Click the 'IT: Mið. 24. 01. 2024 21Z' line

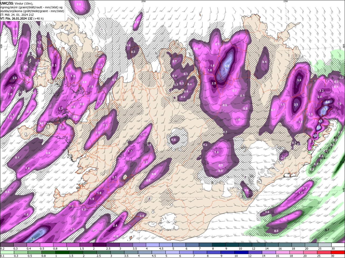tap(17, 15)
